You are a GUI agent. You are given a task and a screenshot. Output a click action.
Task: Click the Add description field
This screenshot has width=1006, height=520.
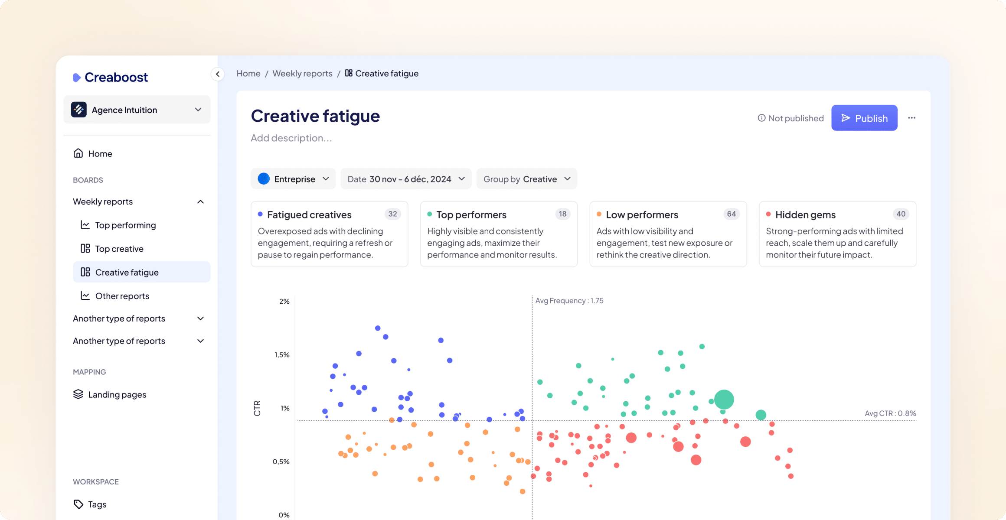(x=291, y=138)
